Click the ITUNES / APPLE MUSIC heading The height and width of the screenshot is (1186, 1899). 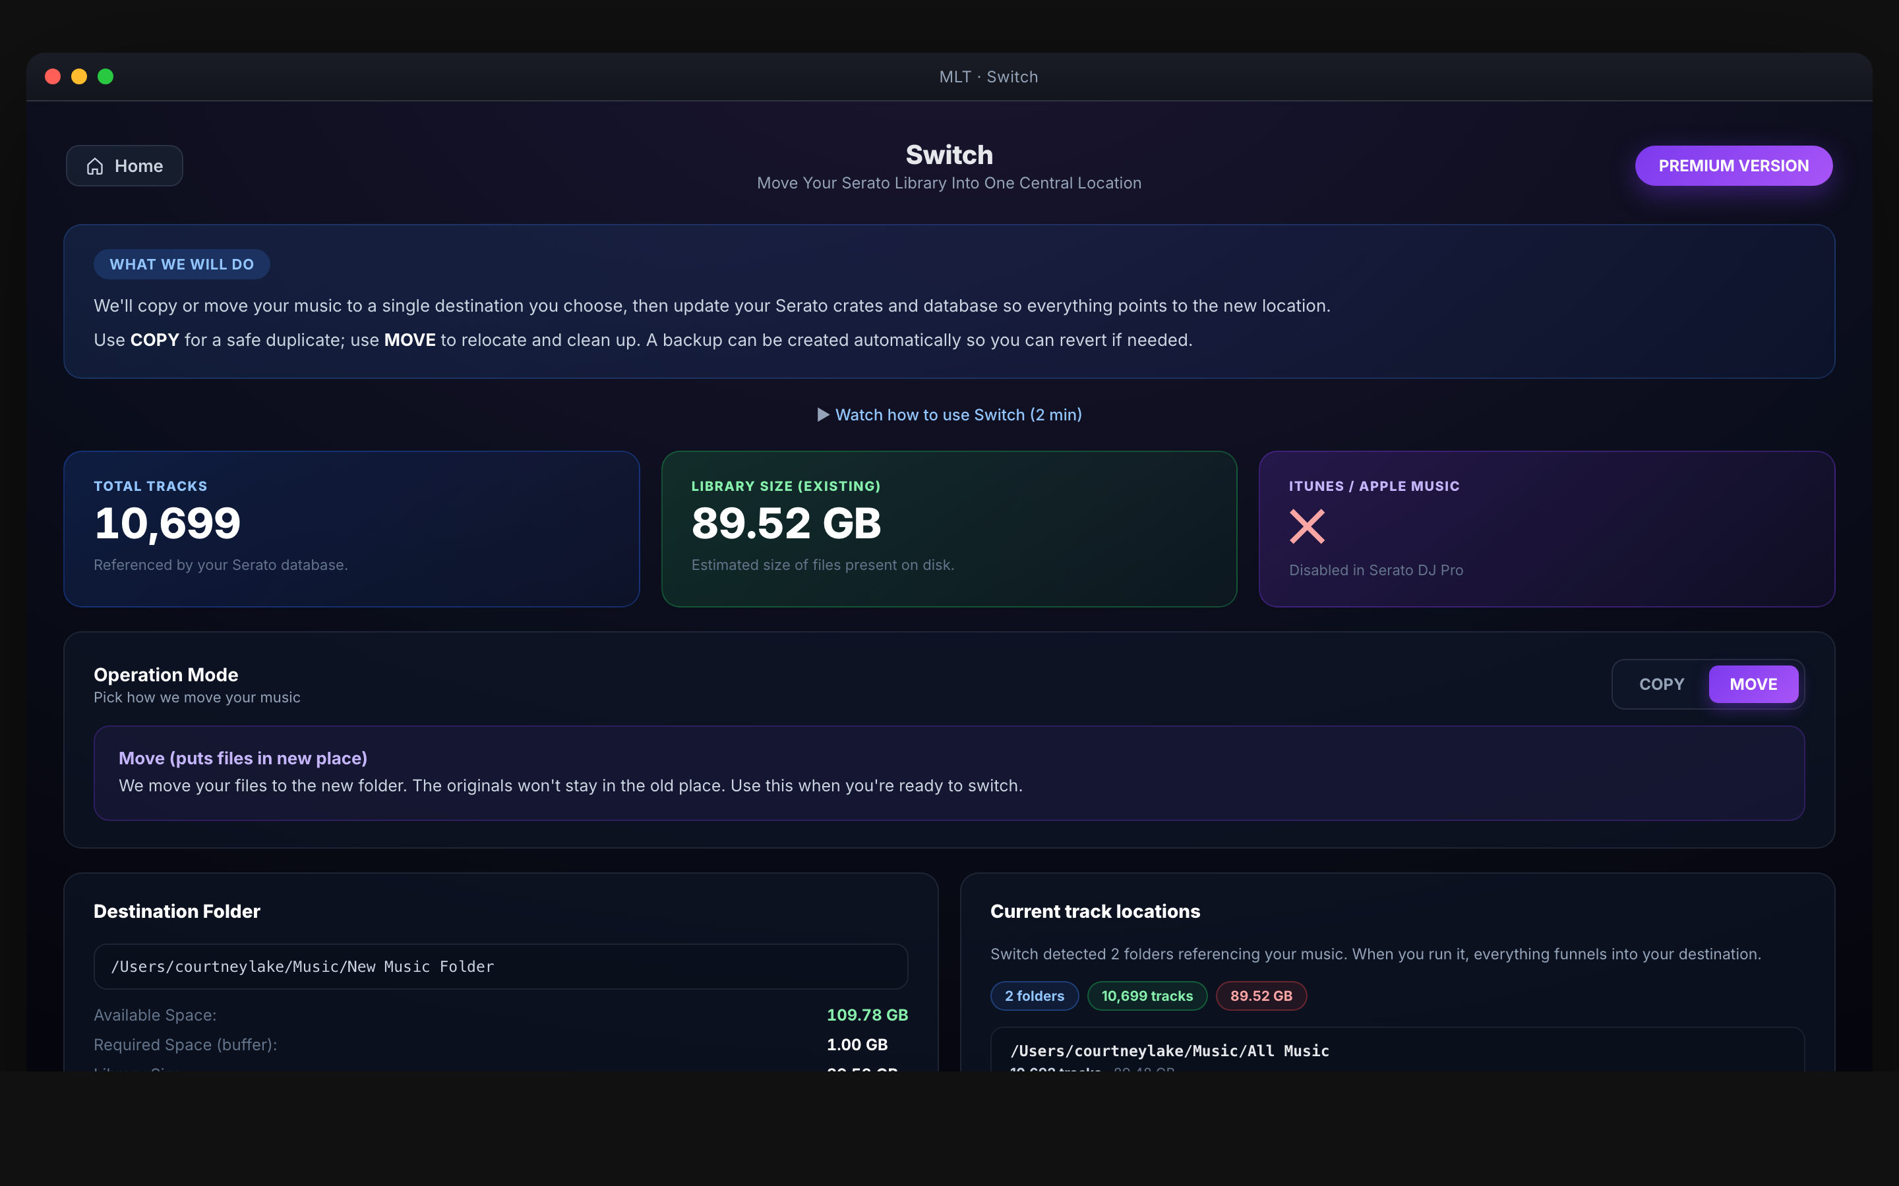point(1374,486)
